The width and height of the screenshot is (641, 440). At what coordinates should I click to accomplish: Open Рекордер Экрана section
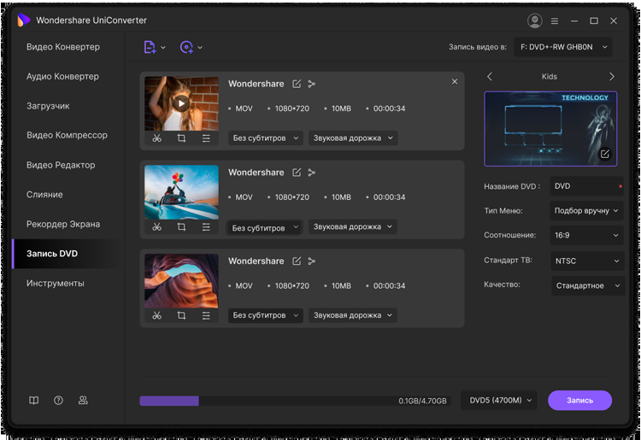click(63, 224)
